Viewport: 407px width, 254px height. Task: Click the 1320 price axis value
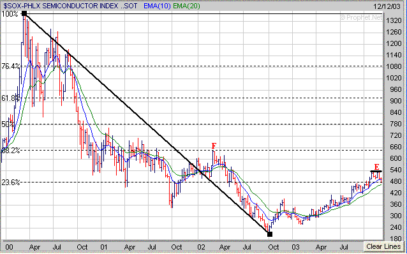click(x=394, y=20)
